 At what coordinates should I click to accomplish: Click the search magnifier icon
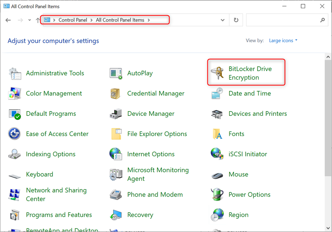tap(322, 20)
